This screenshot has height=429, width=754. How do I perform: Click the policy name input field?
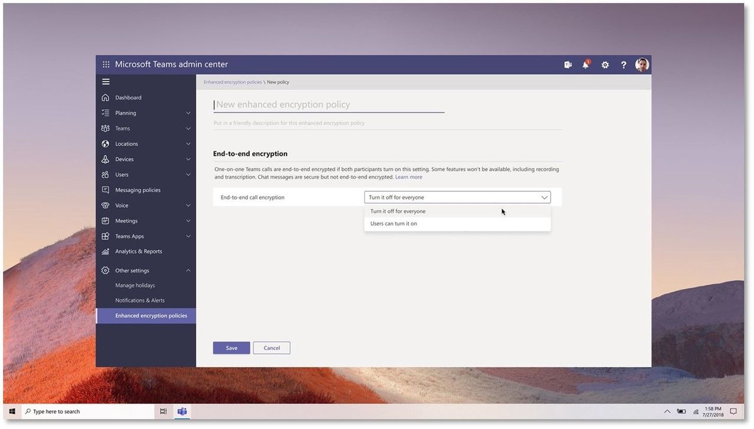[x=329, y=105]
